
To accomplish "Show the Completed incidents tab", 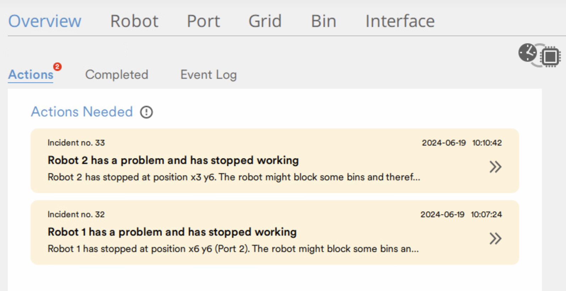I will tap(117, 75).
